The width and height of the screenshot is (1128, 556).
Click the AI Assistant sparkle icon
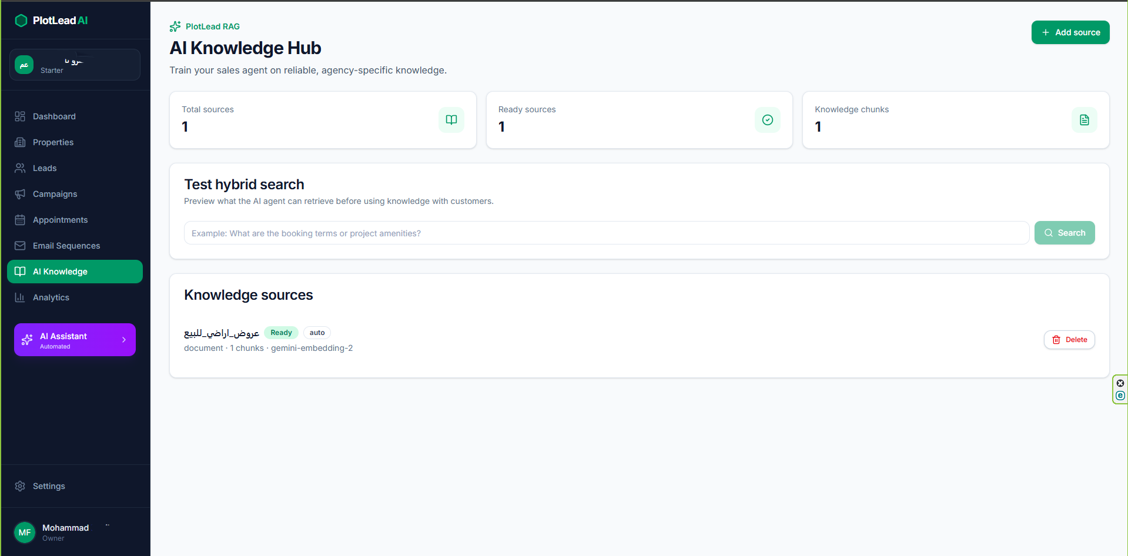pyautogui.click(x=27, y=340)
